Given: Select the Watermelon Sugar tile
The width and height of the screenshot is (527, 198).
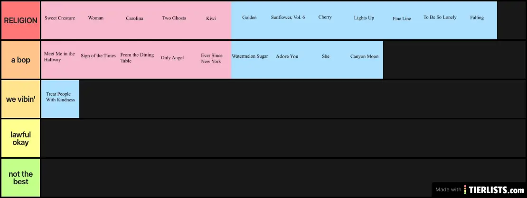Looking at the screenshot, I should point(250,59).
